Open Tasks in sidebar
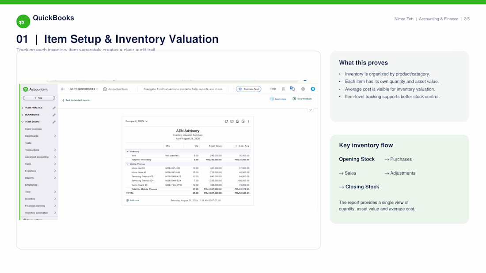This screenshot has width=486, height=273. click(x=28, y=143)
